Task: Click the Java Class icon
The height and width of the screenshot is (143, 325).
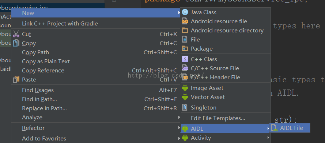Action: click(x=185, y=12)
